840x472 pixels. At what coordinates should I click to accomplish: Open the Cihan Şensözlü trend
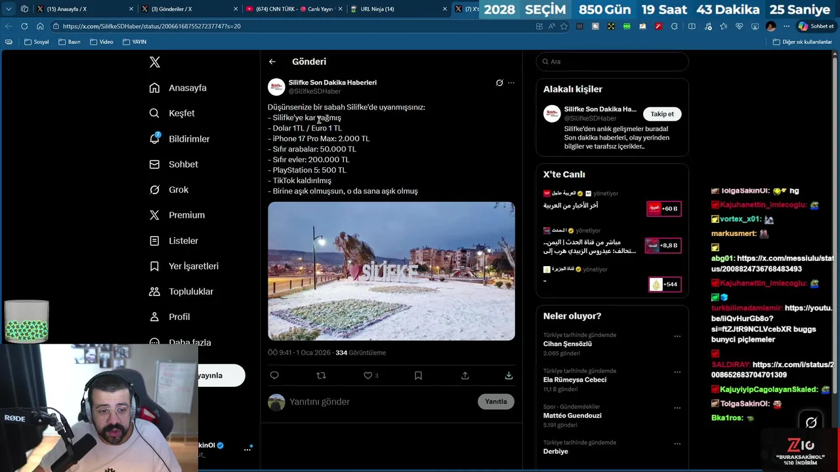pyautogui.click(x=567, y=344)
